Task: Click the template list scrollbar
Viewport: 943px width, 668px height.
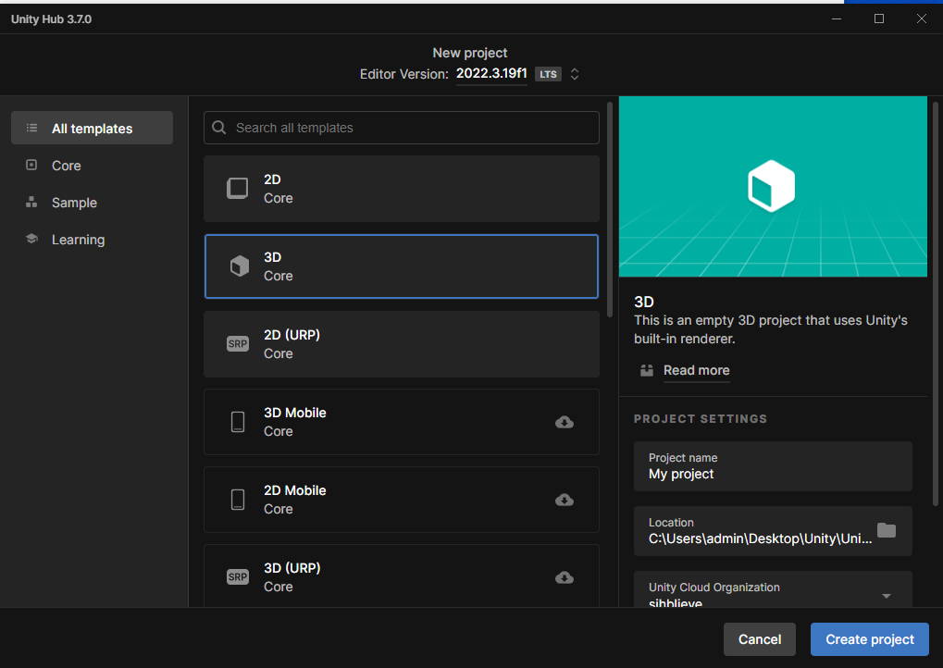Action: 610,210
